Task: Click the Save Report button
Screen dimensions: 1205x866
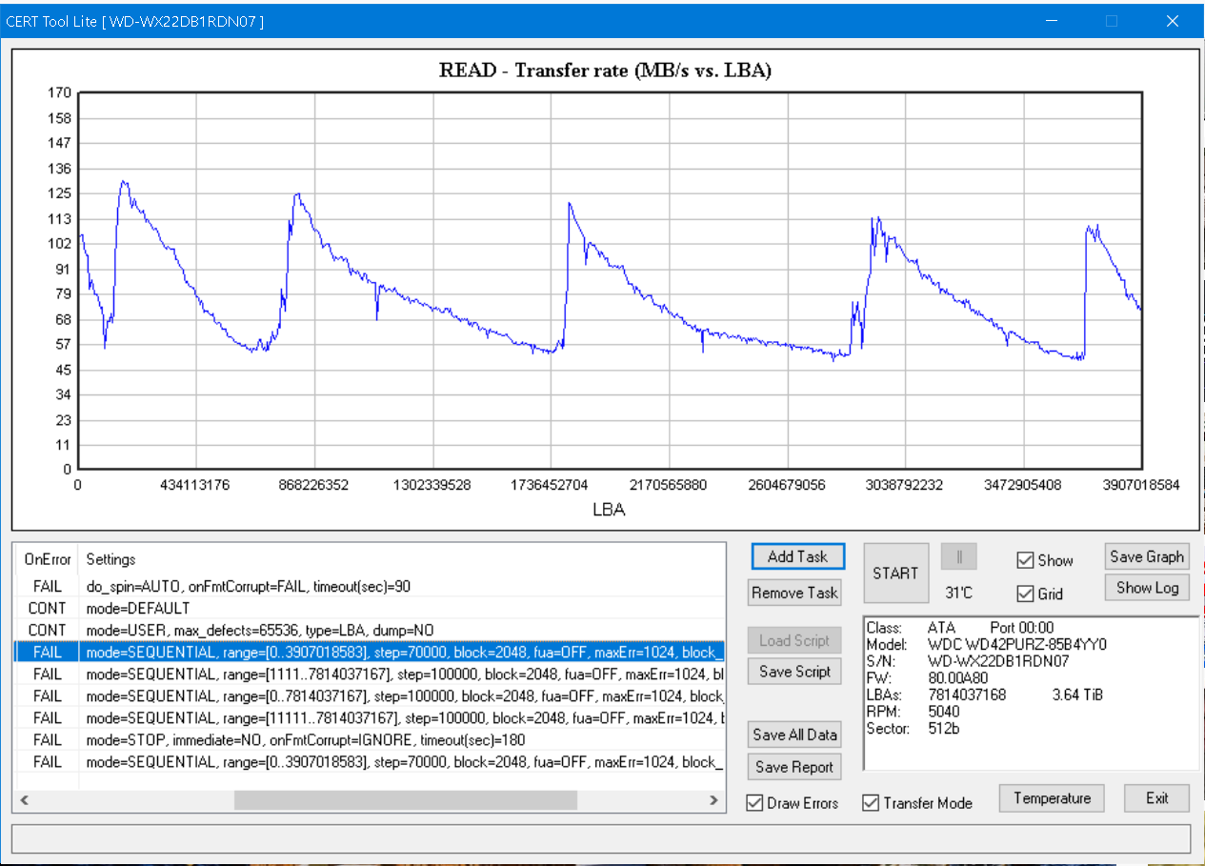Action: coord(794,767)
